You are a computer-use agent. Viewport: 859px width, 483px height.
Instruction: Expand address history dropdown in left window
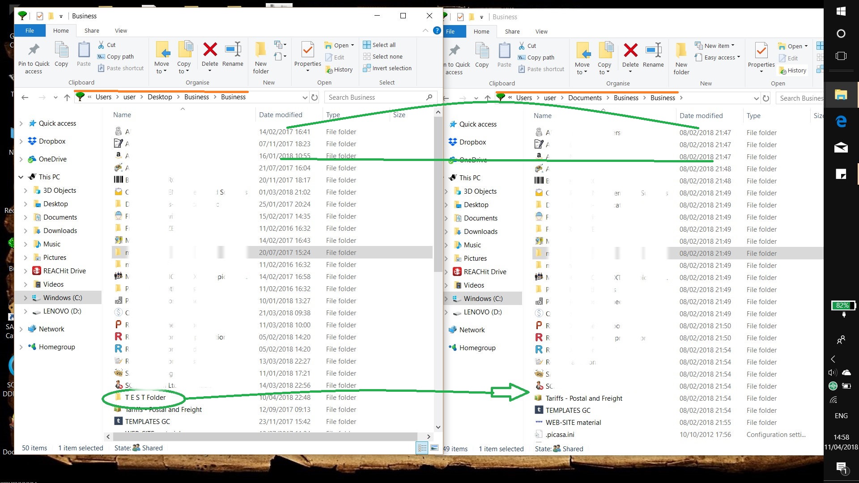click(305, 97)
